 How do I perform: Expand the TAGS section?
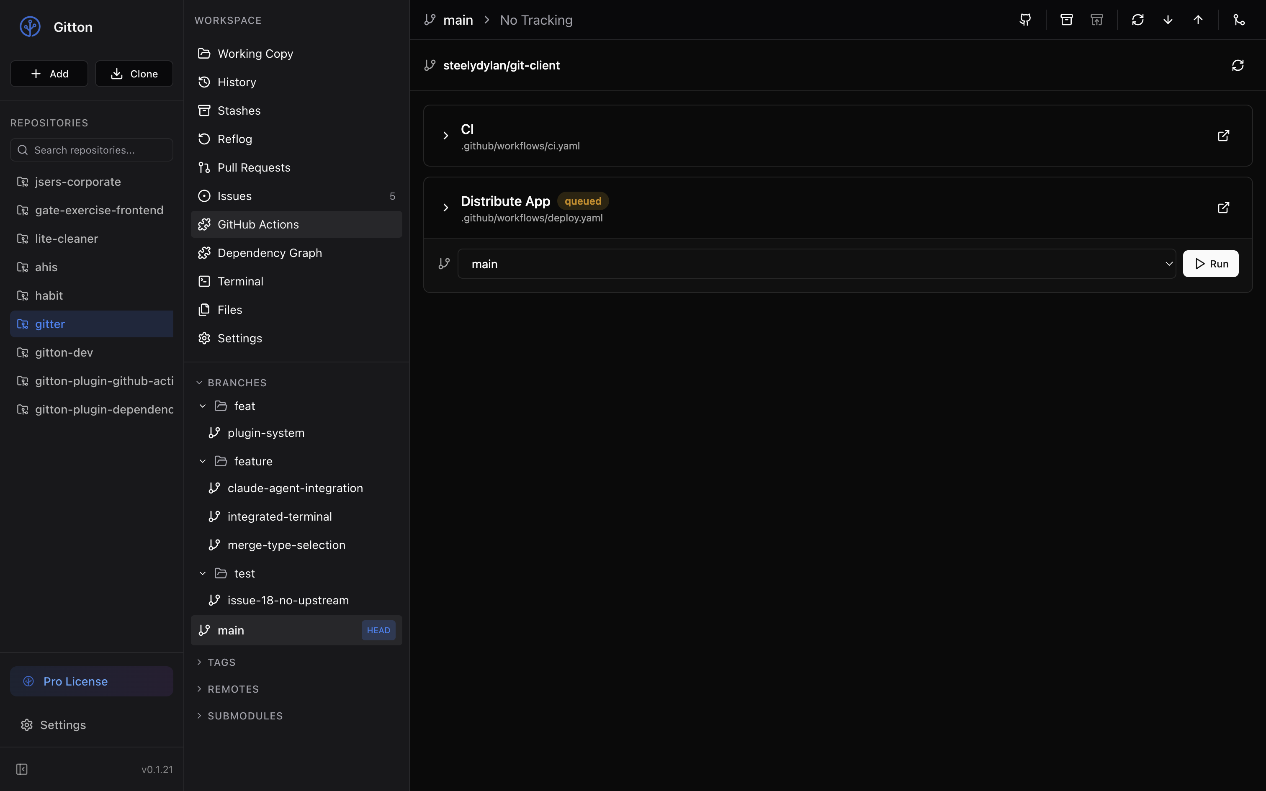pos(221,662)
